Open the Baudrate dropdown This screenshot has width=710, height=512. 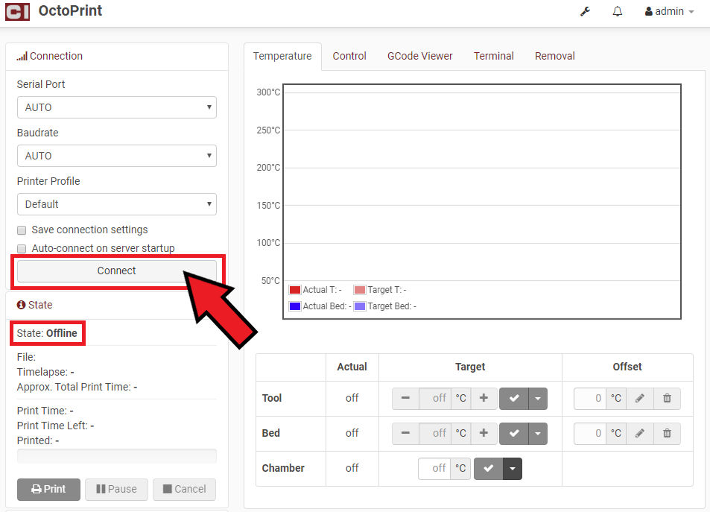click(117, 156)
